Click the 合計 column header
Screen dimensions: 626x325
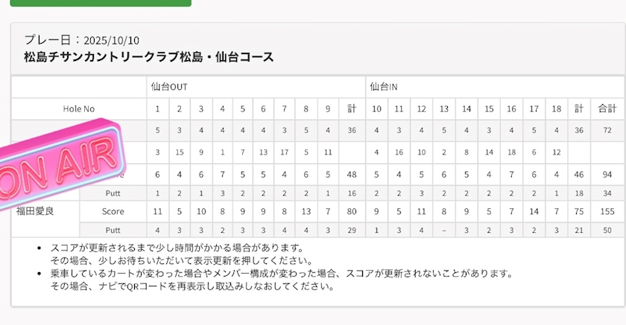tap(607, 109)
